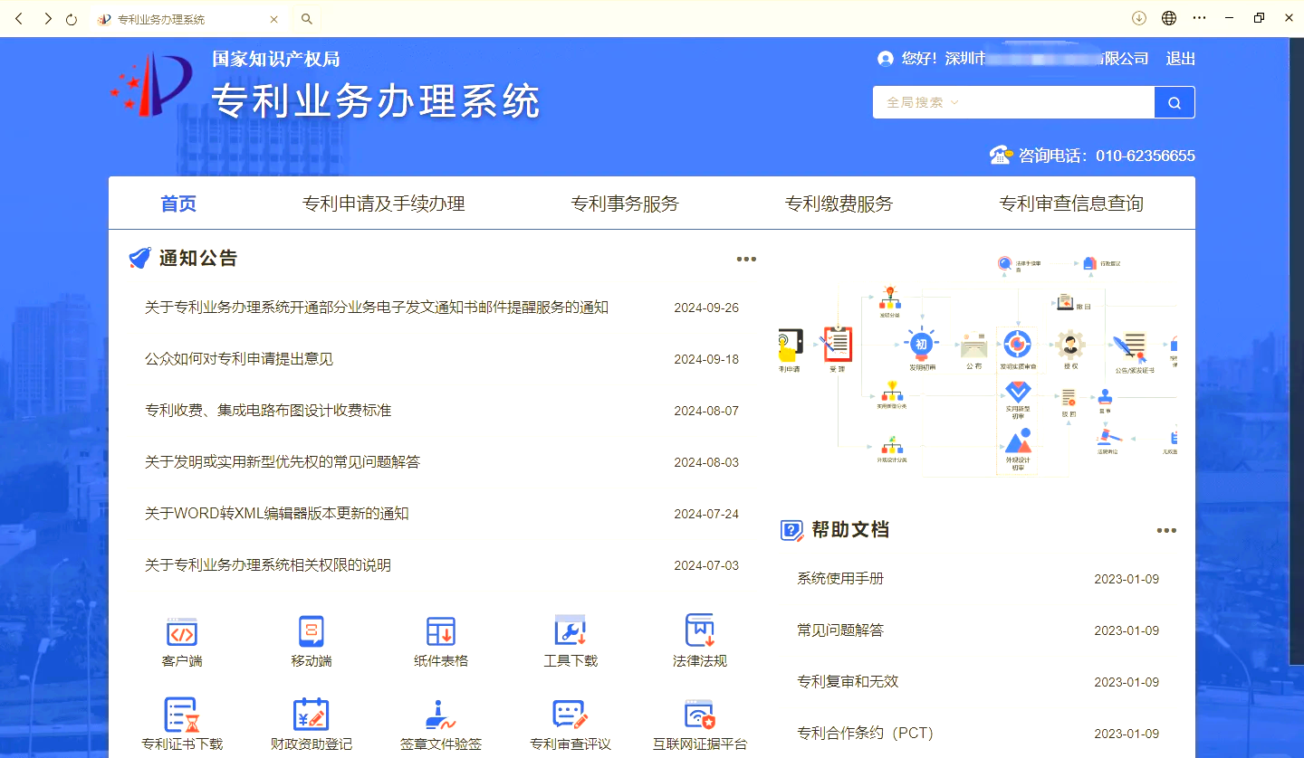The height and width of the screenshot is (758, 1304).
Task: Open 关于发明或实用新型优先权的常见问题解答 notice
Action: [x=283, y=462]
